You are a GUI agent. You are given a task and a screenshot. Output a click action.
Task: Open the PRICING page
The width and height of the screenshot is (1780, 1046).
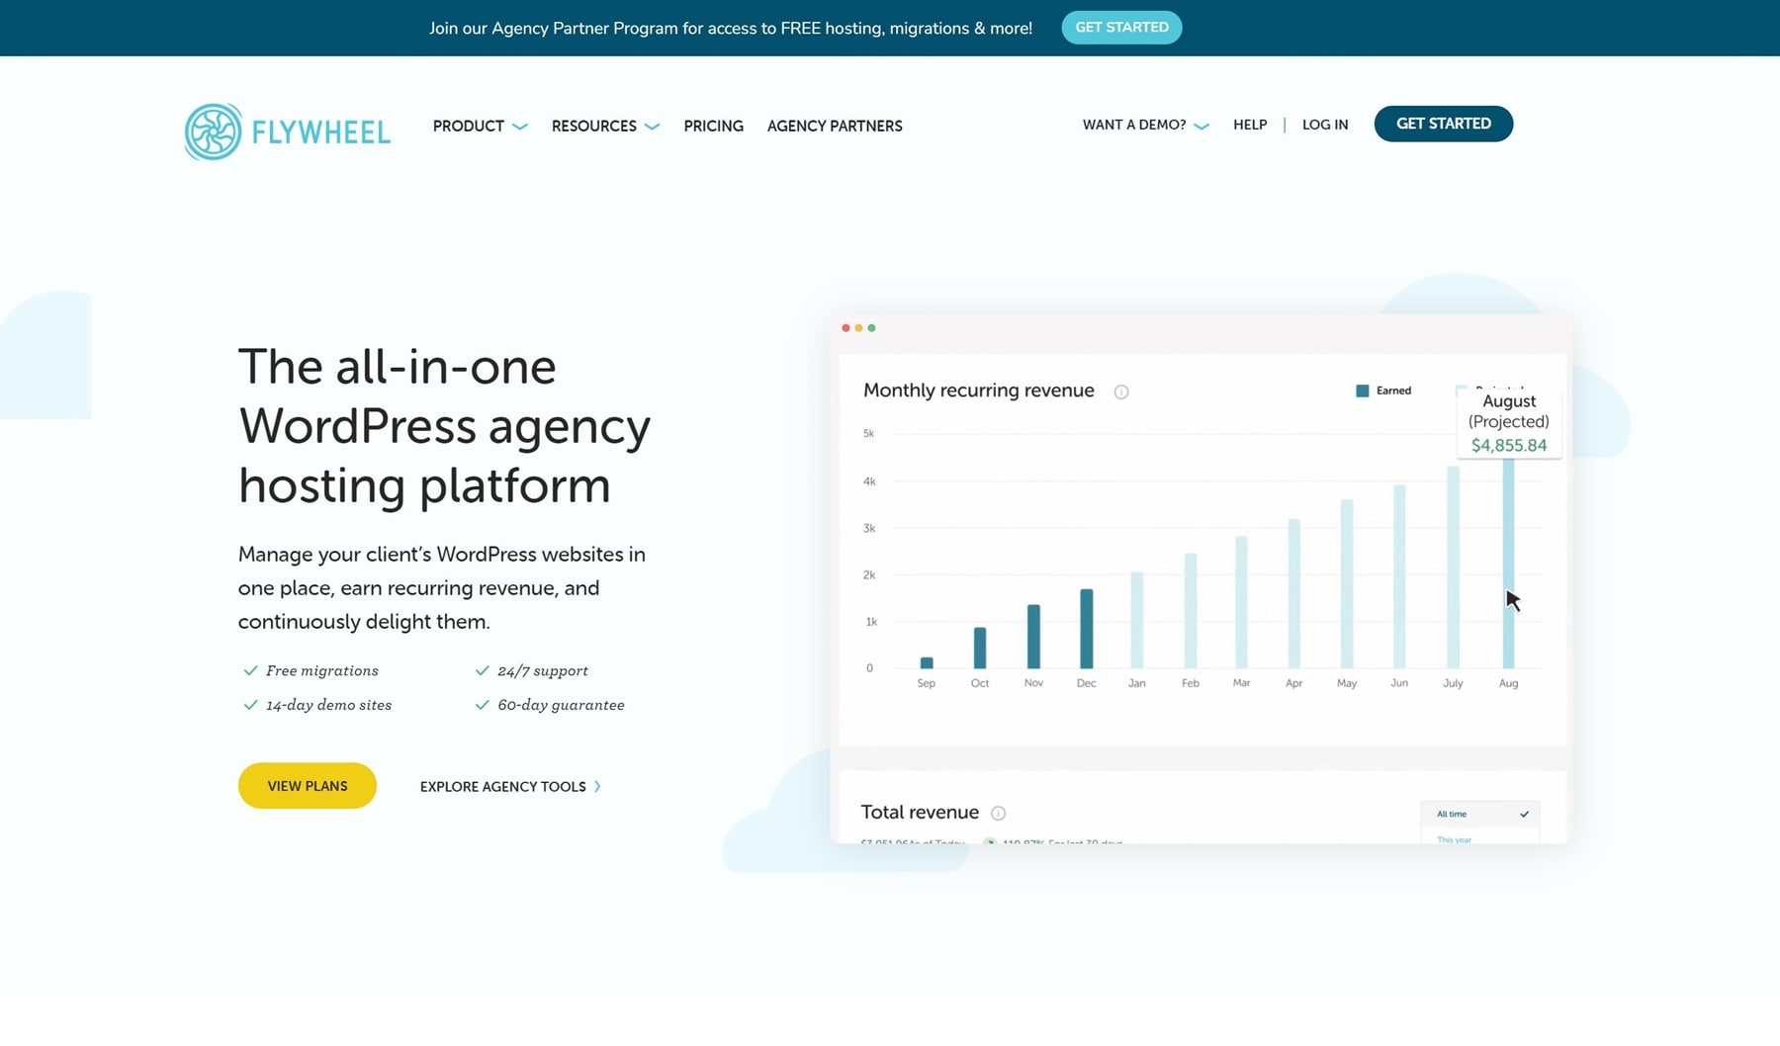click(713, 126)
